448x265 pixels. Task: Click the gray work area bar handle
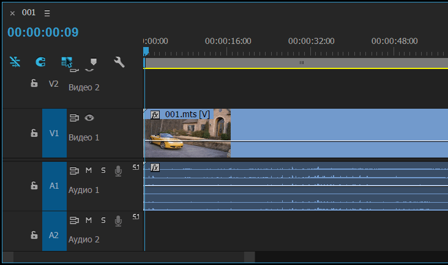(302, 63)
